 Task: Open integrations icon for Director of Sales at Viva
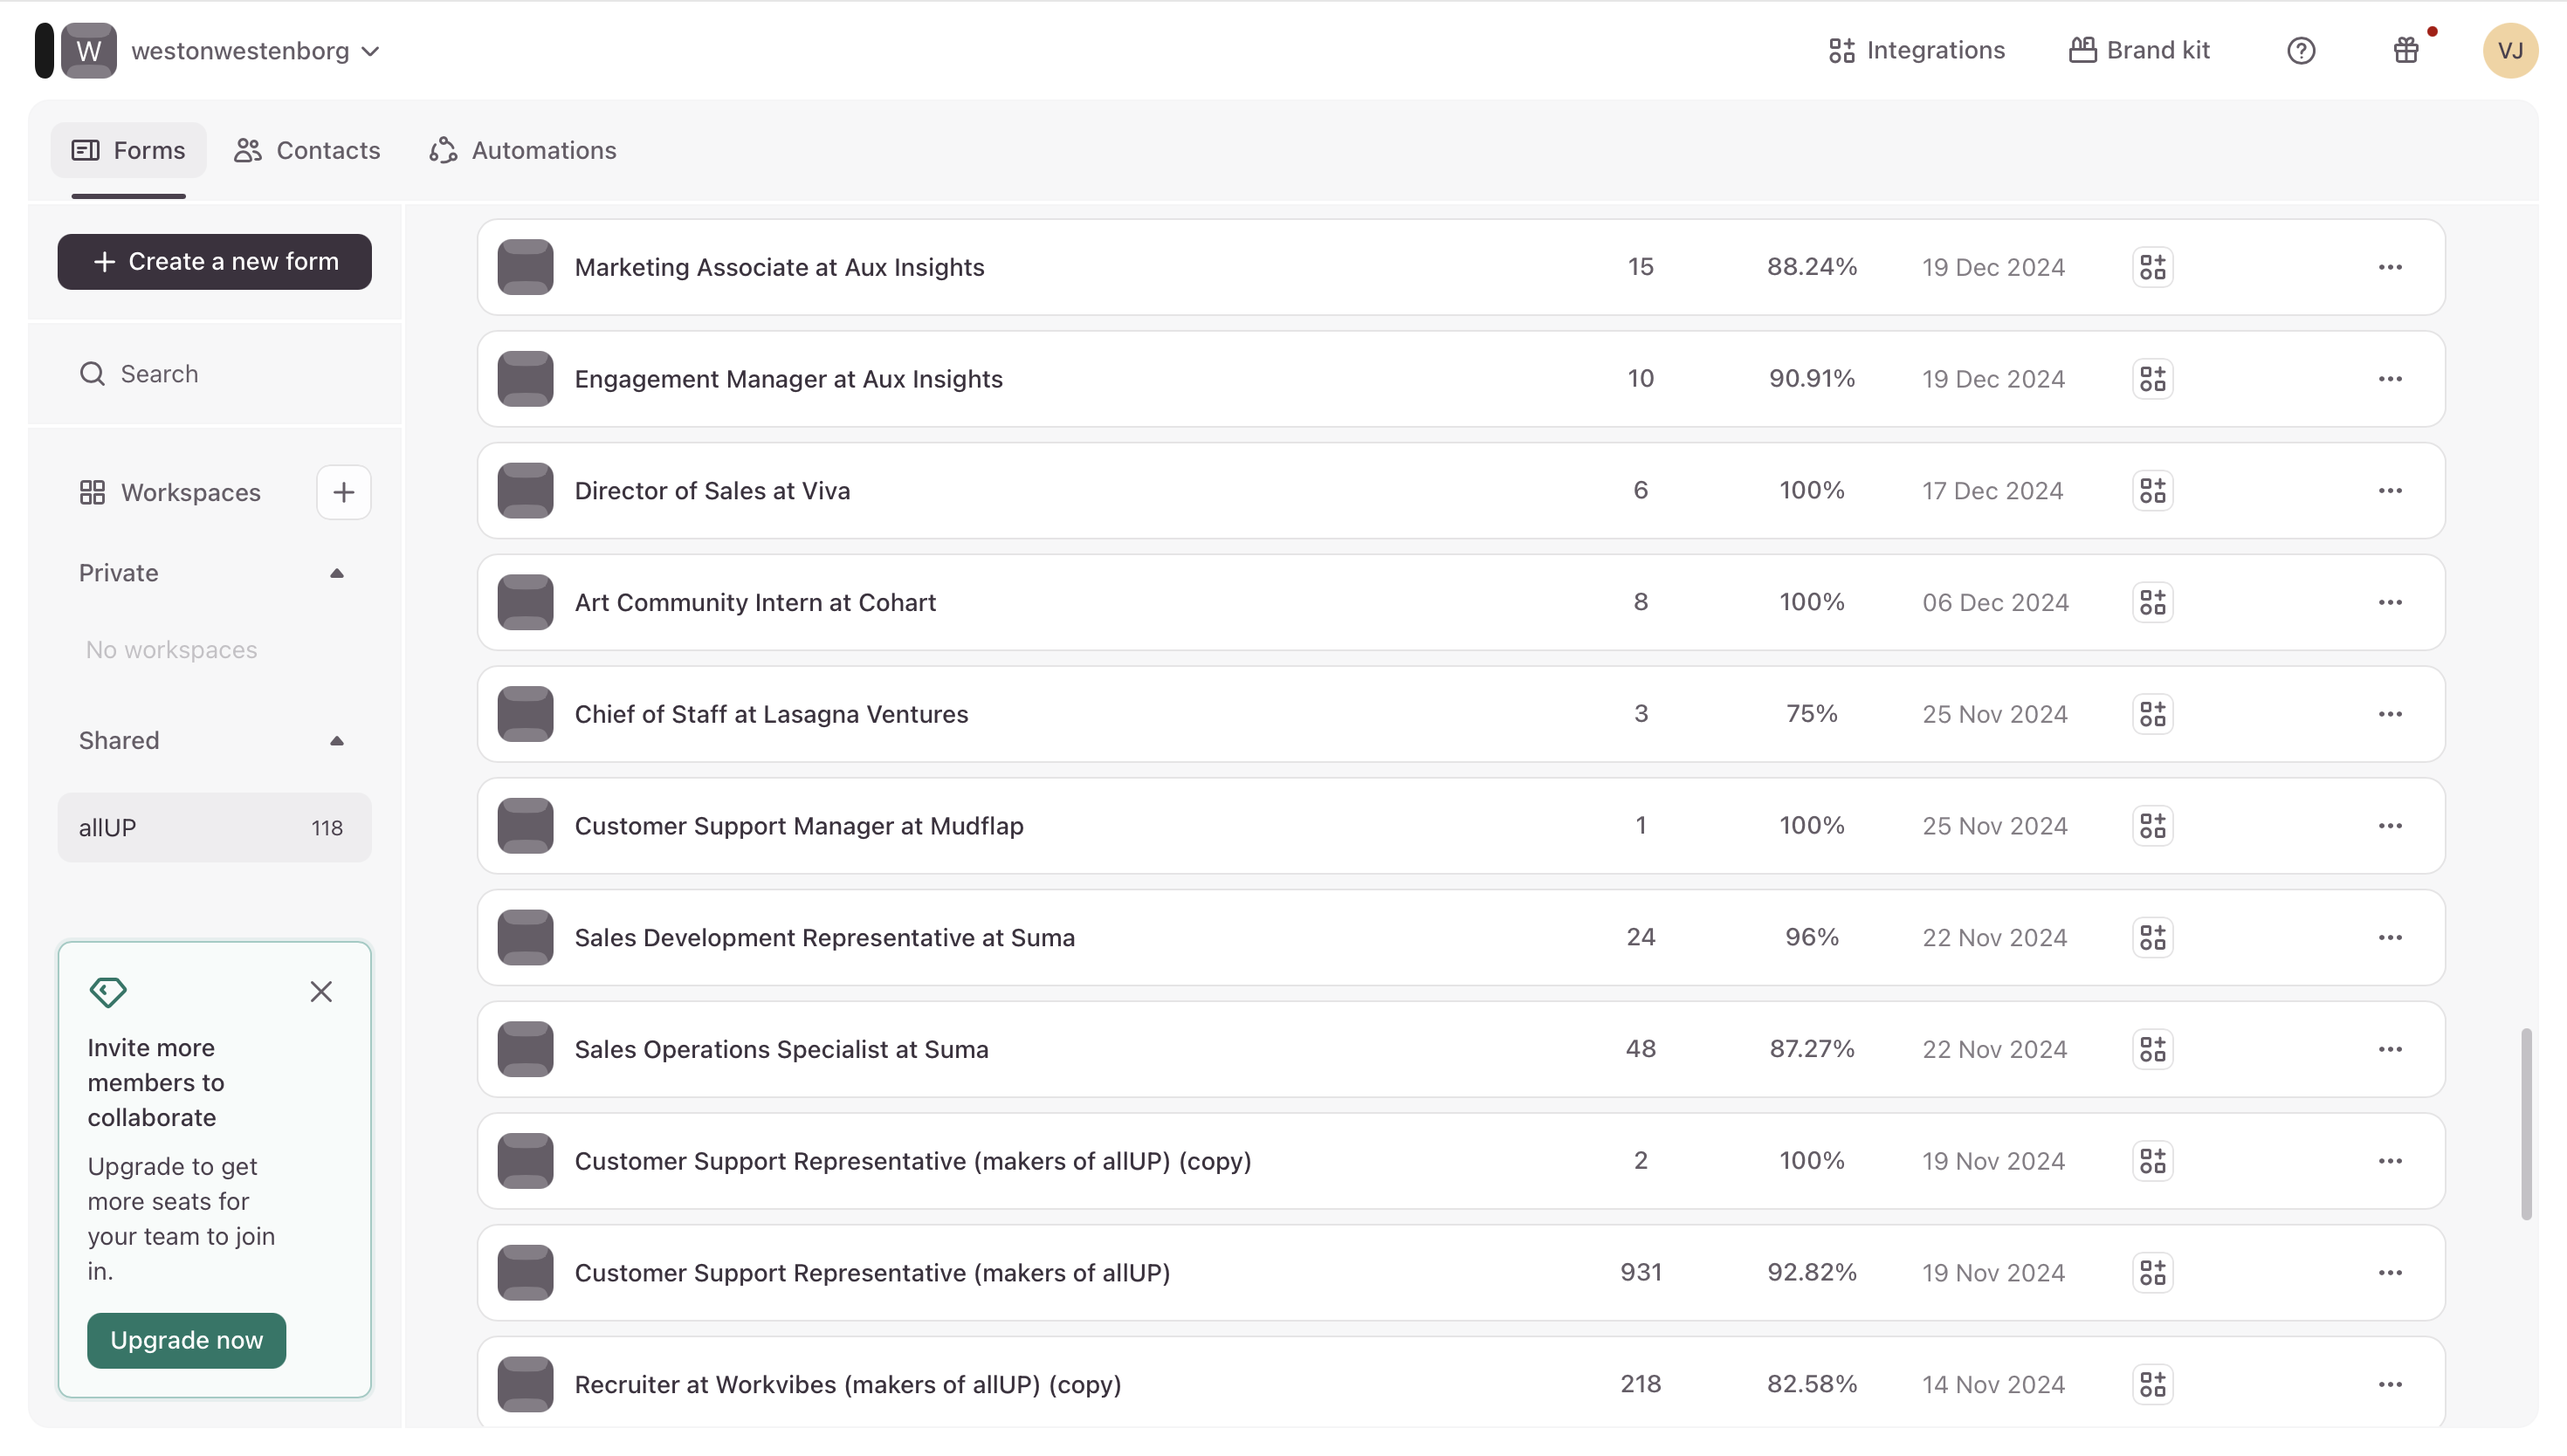[x=2152, y=491]
